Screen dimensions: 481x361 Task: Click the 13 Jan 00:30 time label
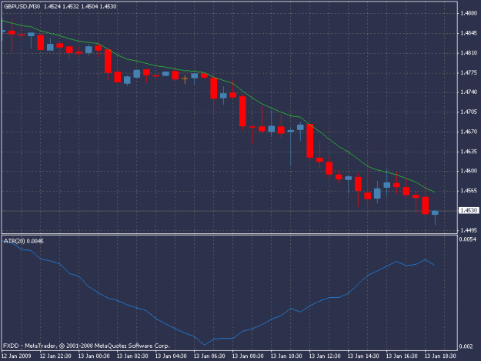coord(94,356)
